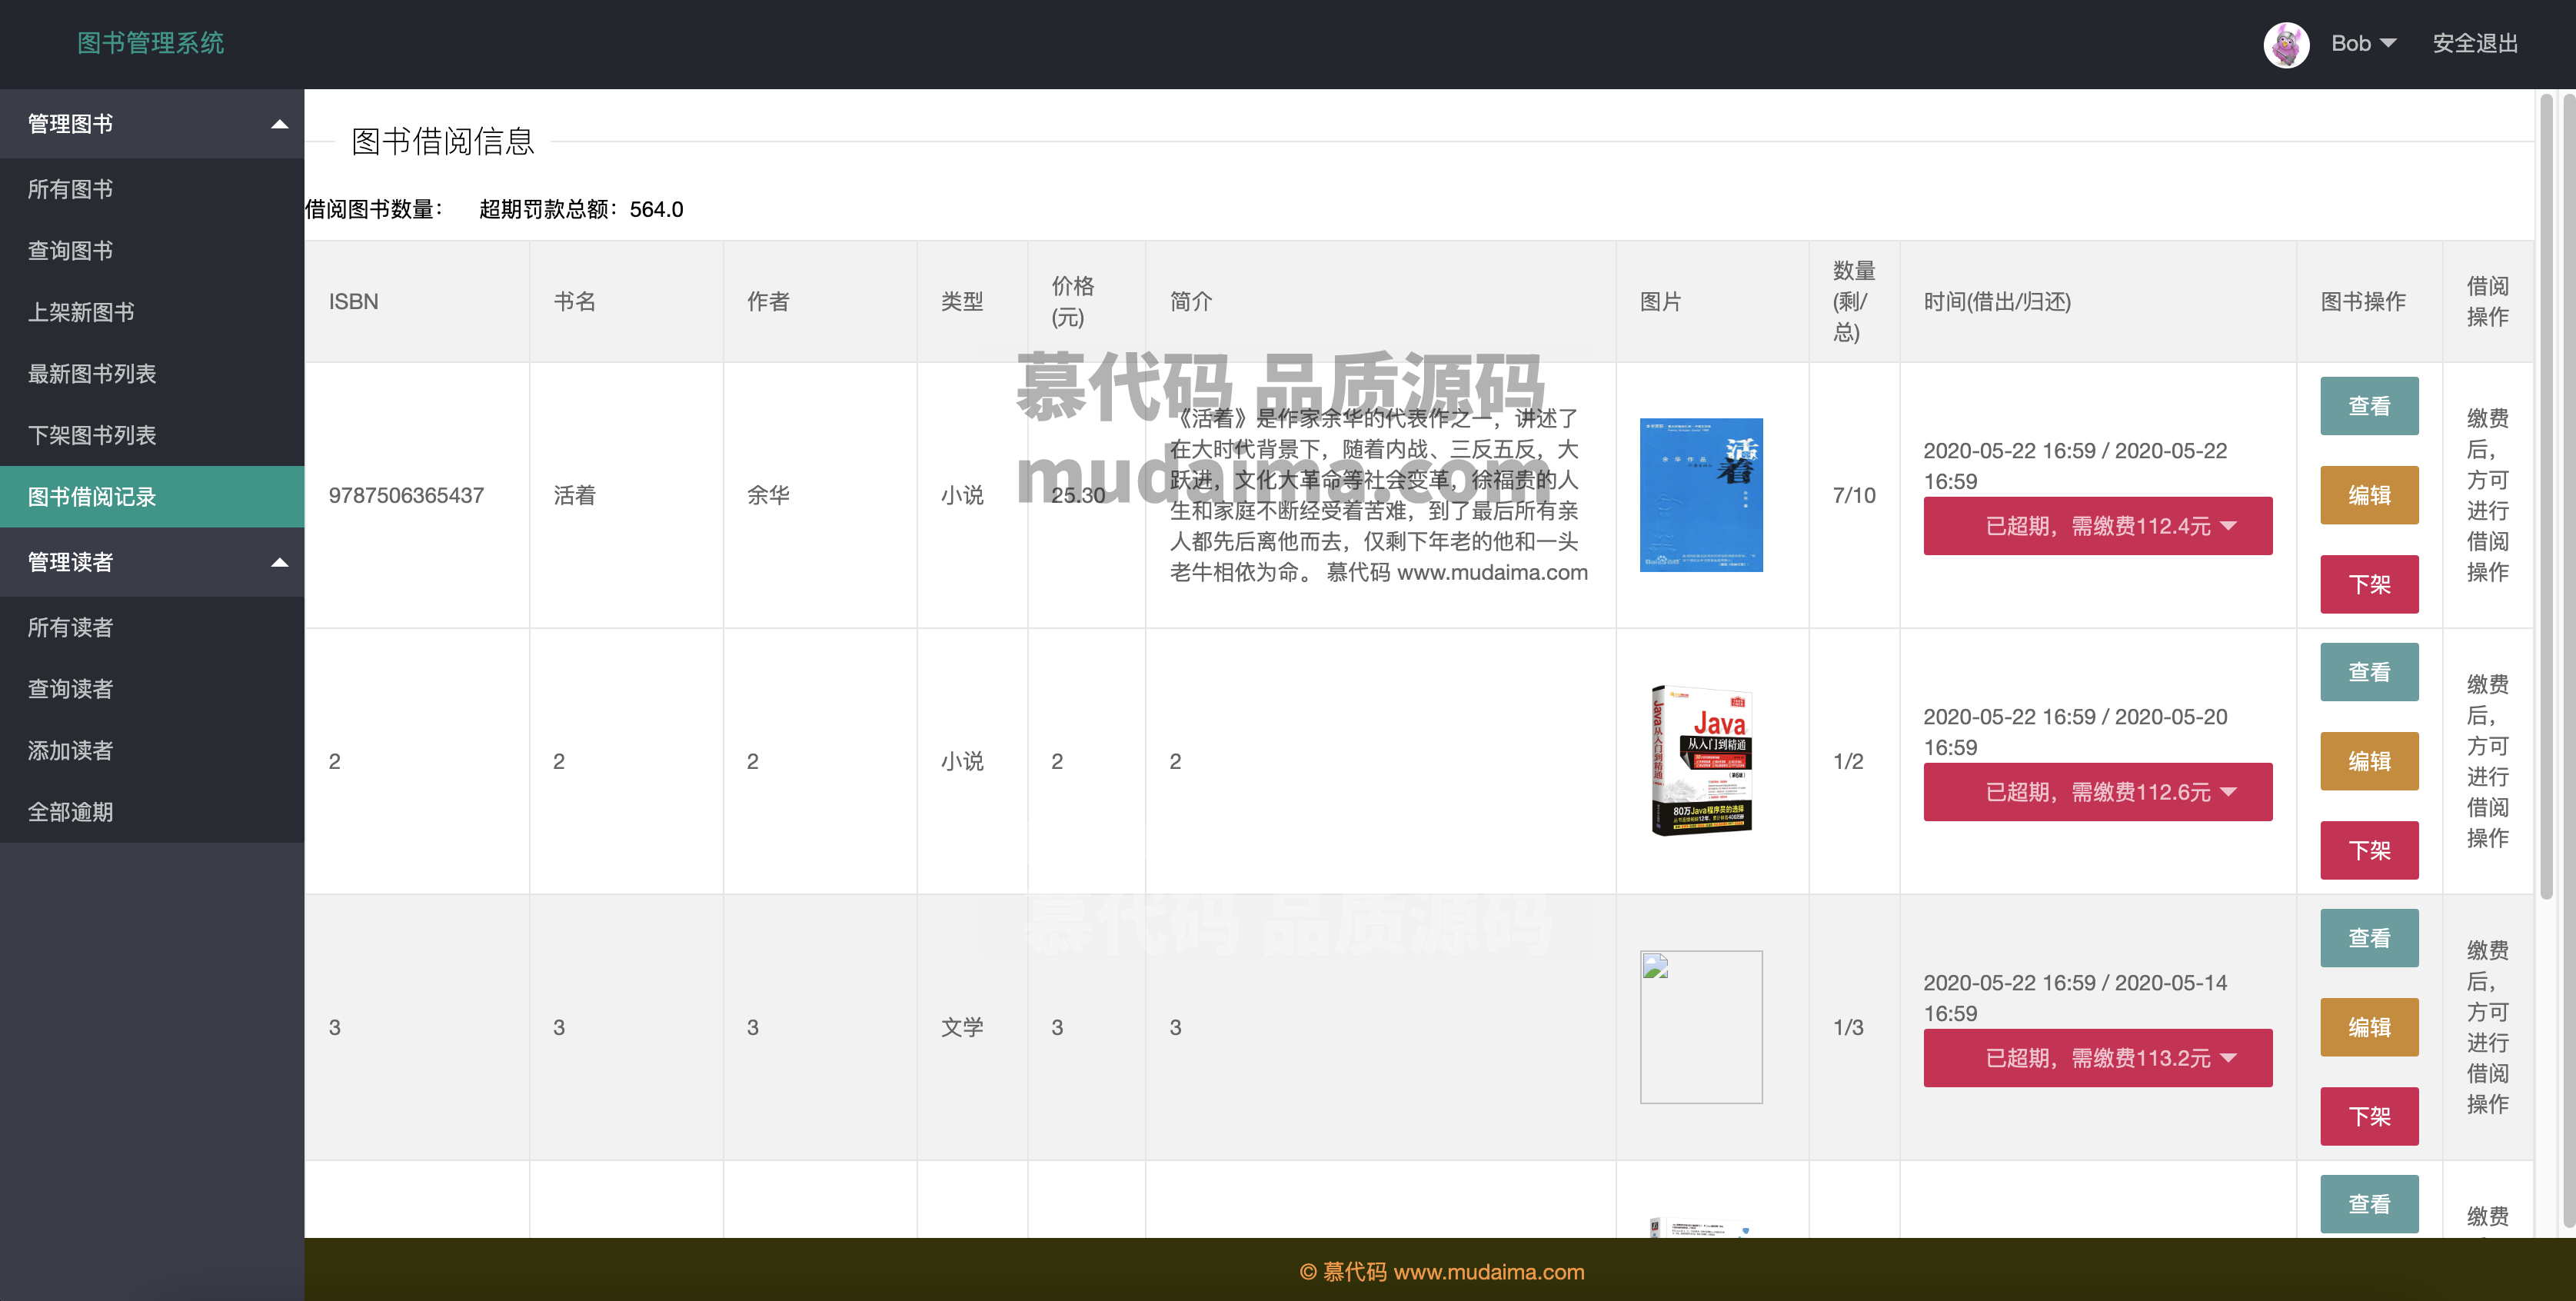The image size is (2576, 1301).
Task: Click the 安全退出 logout link
Action: pos(2475,44)
